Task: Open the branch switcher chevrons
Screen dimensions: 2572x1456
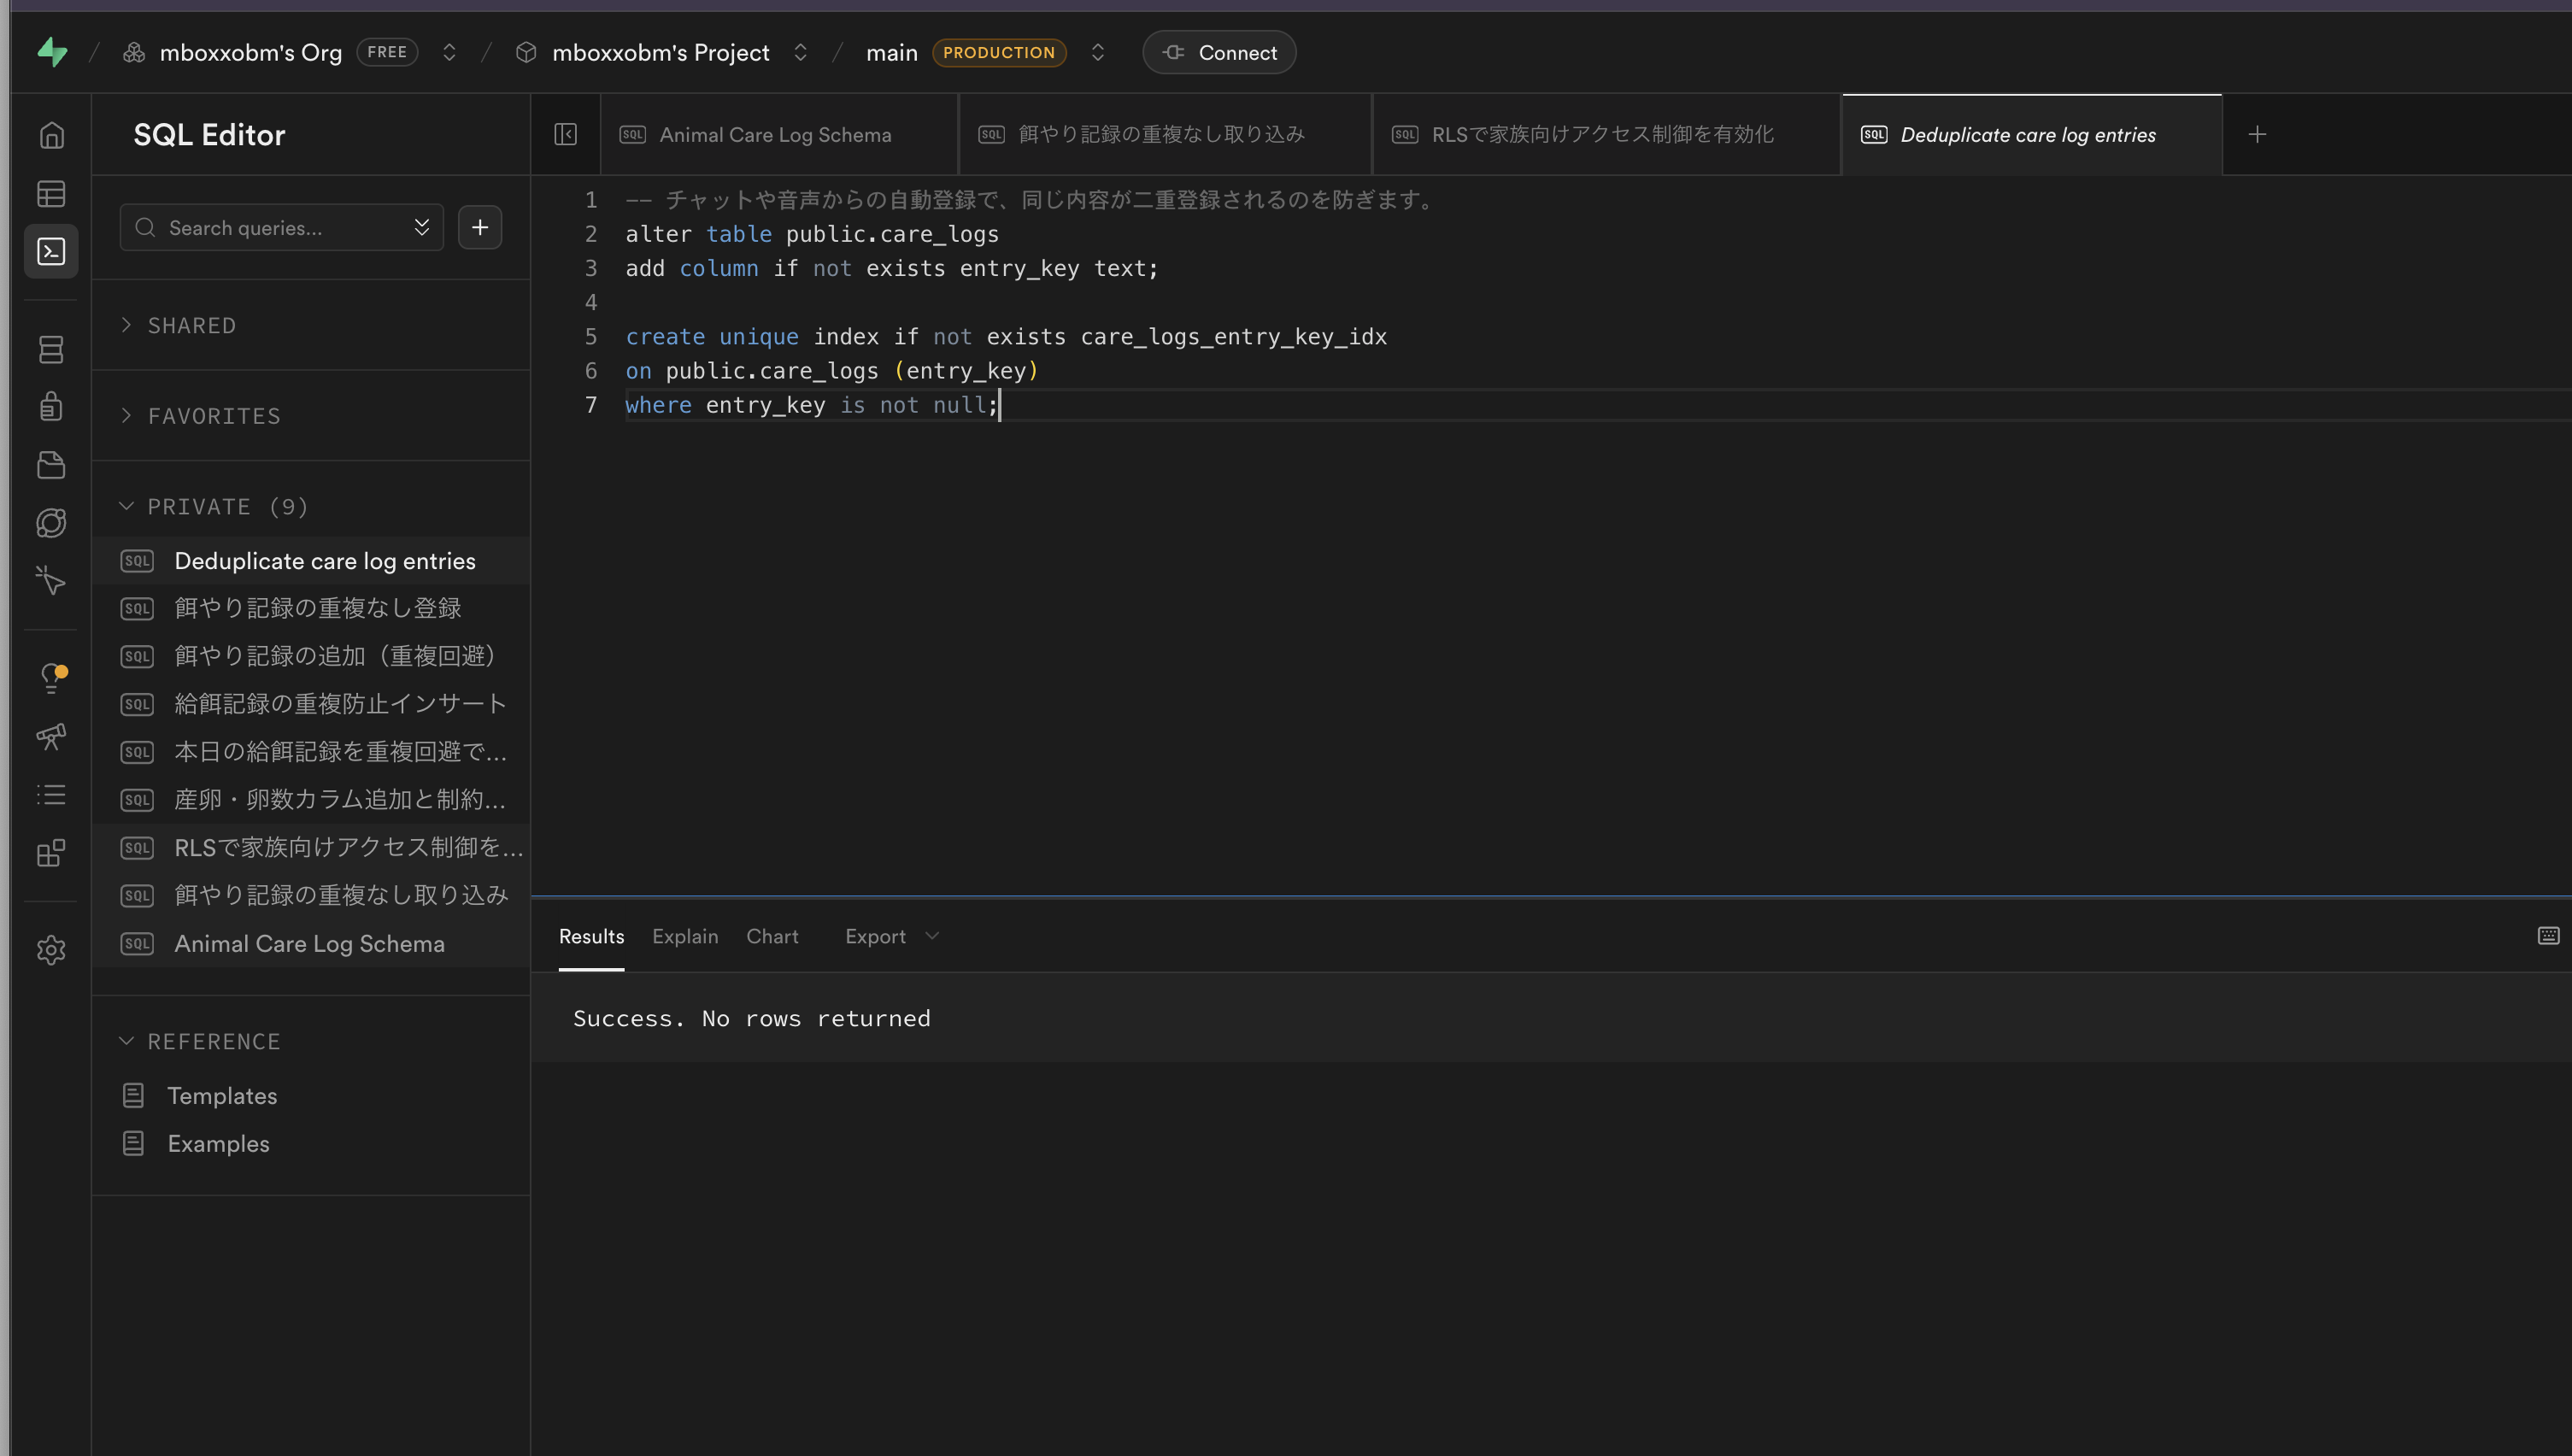Action: 1097,52
